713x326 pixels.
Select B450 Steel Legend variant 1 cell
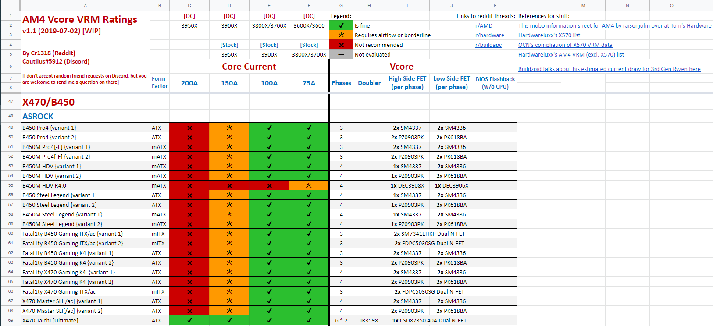click(86, 195)
